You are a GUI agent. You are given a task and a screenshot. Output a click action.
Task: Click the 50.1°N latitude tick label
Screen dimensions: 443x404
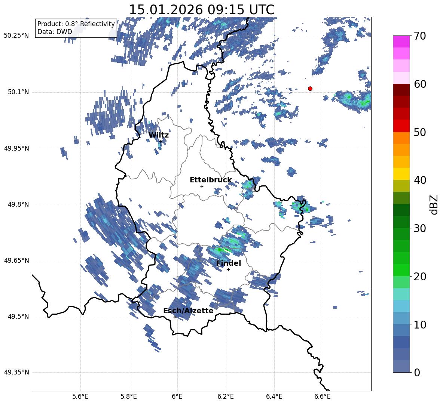[18, 92]
